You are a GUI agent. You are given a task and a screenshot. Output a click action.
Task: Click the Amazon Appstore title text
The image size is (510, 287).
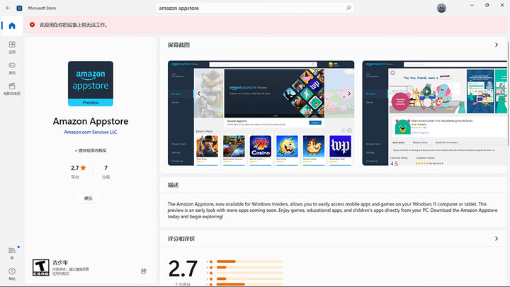(91, 121)
